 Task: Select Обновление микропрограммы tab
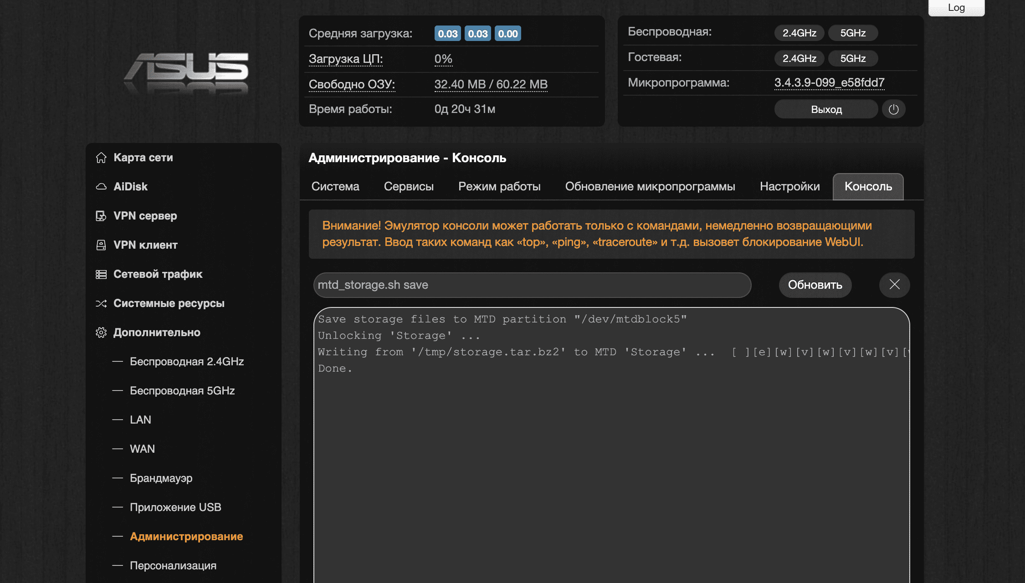click(650, 187)
